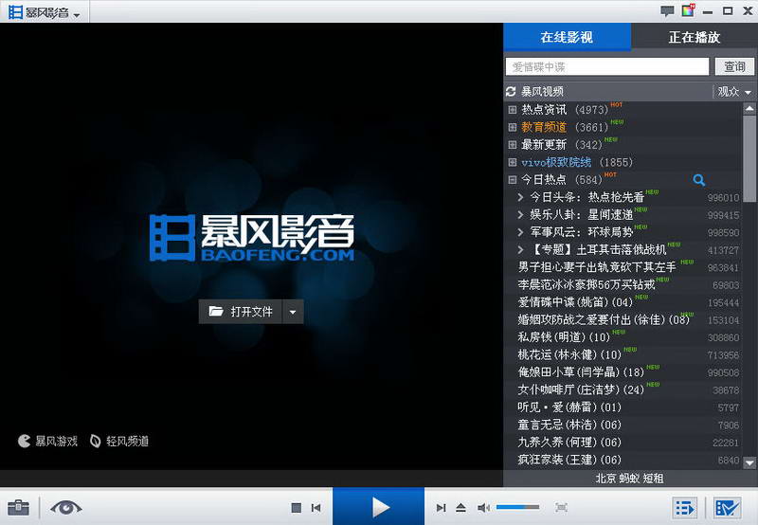Open the 观众 dropdown
758x525 pixels.
coord(734,92)
